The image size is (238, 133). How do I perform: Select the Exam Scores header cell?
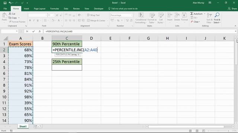21,44
